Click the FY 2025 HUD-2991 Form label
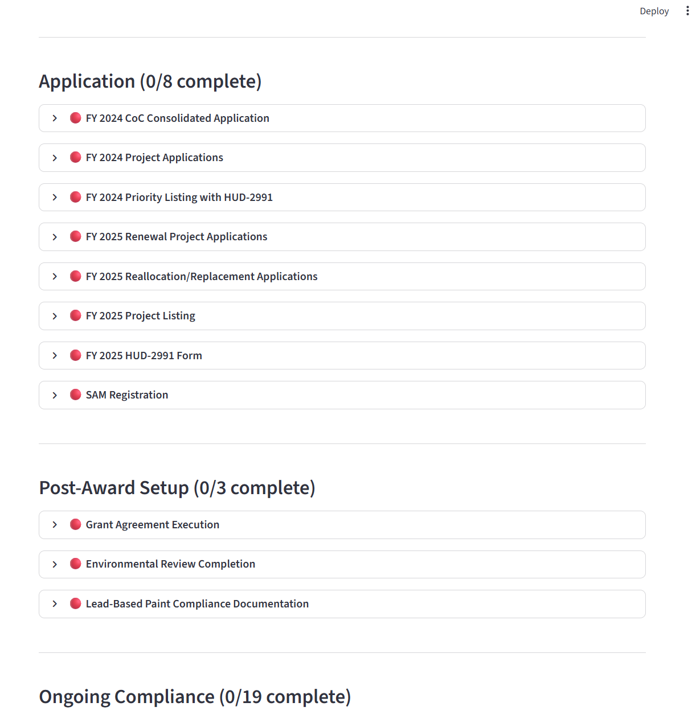 (144, 356)
